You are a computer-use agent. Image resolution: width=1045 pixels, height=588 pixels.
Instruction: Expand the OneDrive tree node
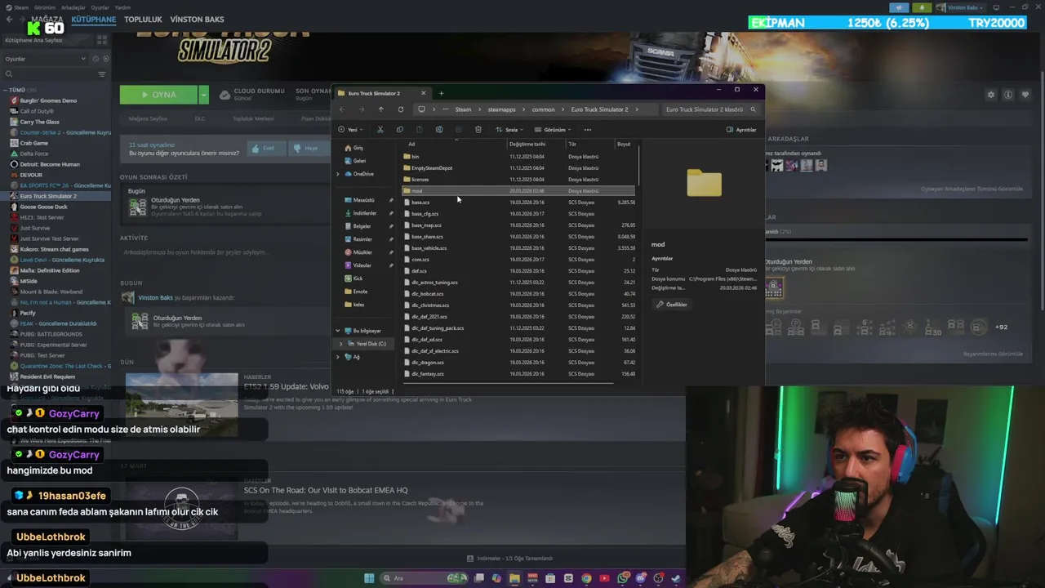pyautogui.click(x=338, y=174)
